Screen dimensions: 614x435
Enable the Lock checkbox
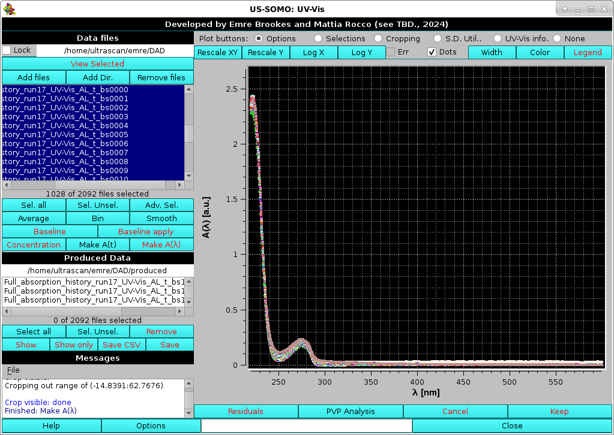(x=6, y=50)
